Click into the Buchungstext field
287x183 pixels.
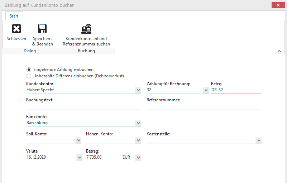(x=83, y=106)
